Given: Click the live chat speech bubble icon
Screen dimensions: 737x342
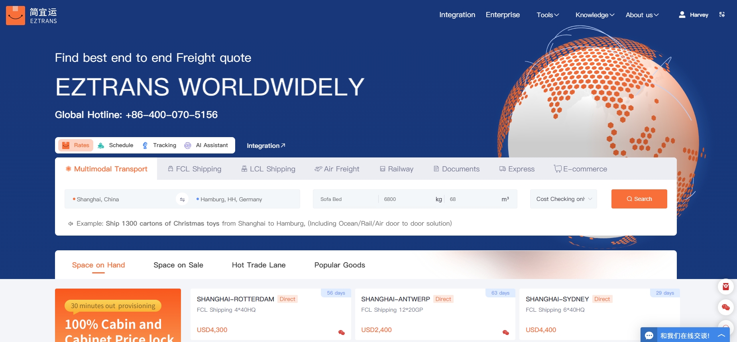Looking at the screenshot, I should (649, 336).
